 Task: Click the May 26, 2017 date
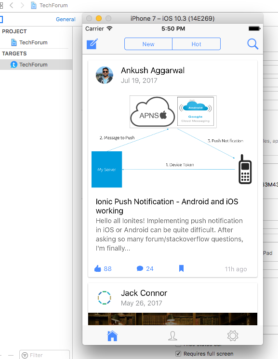pos(141,303)
